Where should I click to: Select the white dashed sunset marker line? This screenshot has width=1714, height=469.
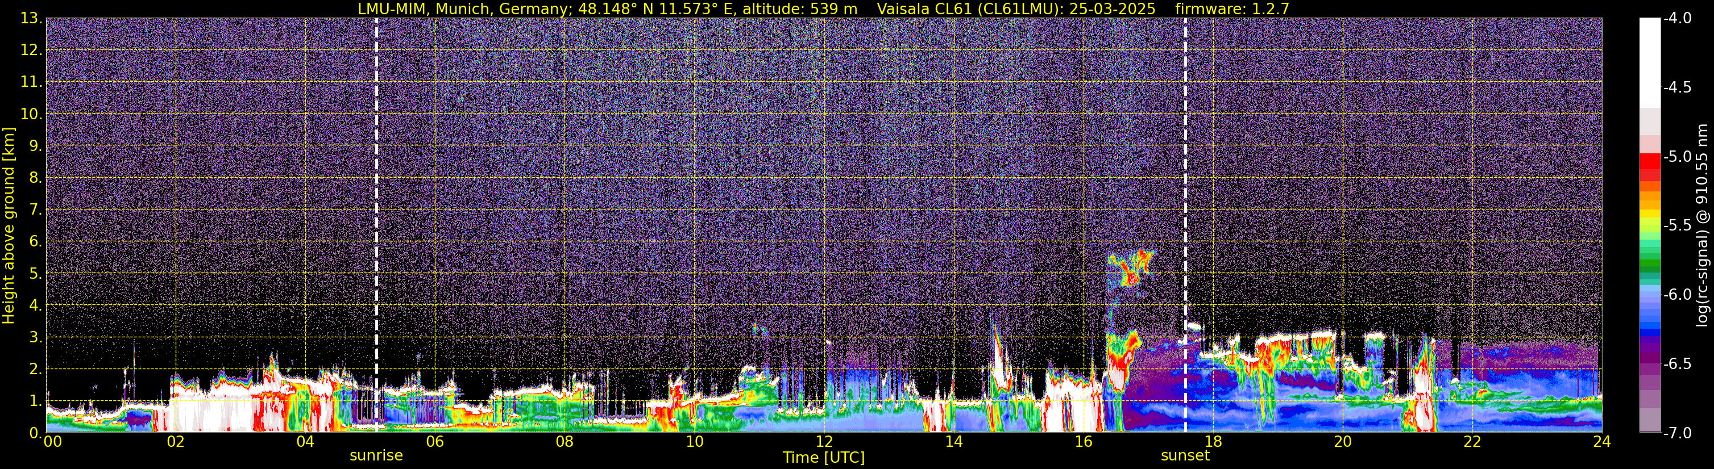(x=1185, y=225)
